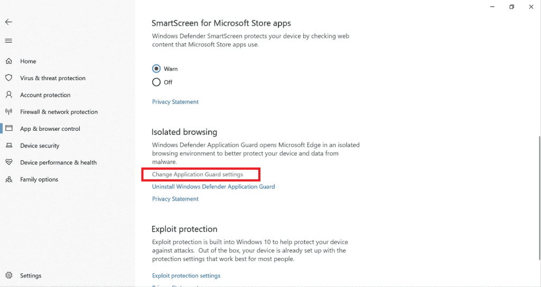Viewport: 541px width, 287px height.
Task: Open Privacy Statement under SmartScreen section
Action: click(175, 102)
